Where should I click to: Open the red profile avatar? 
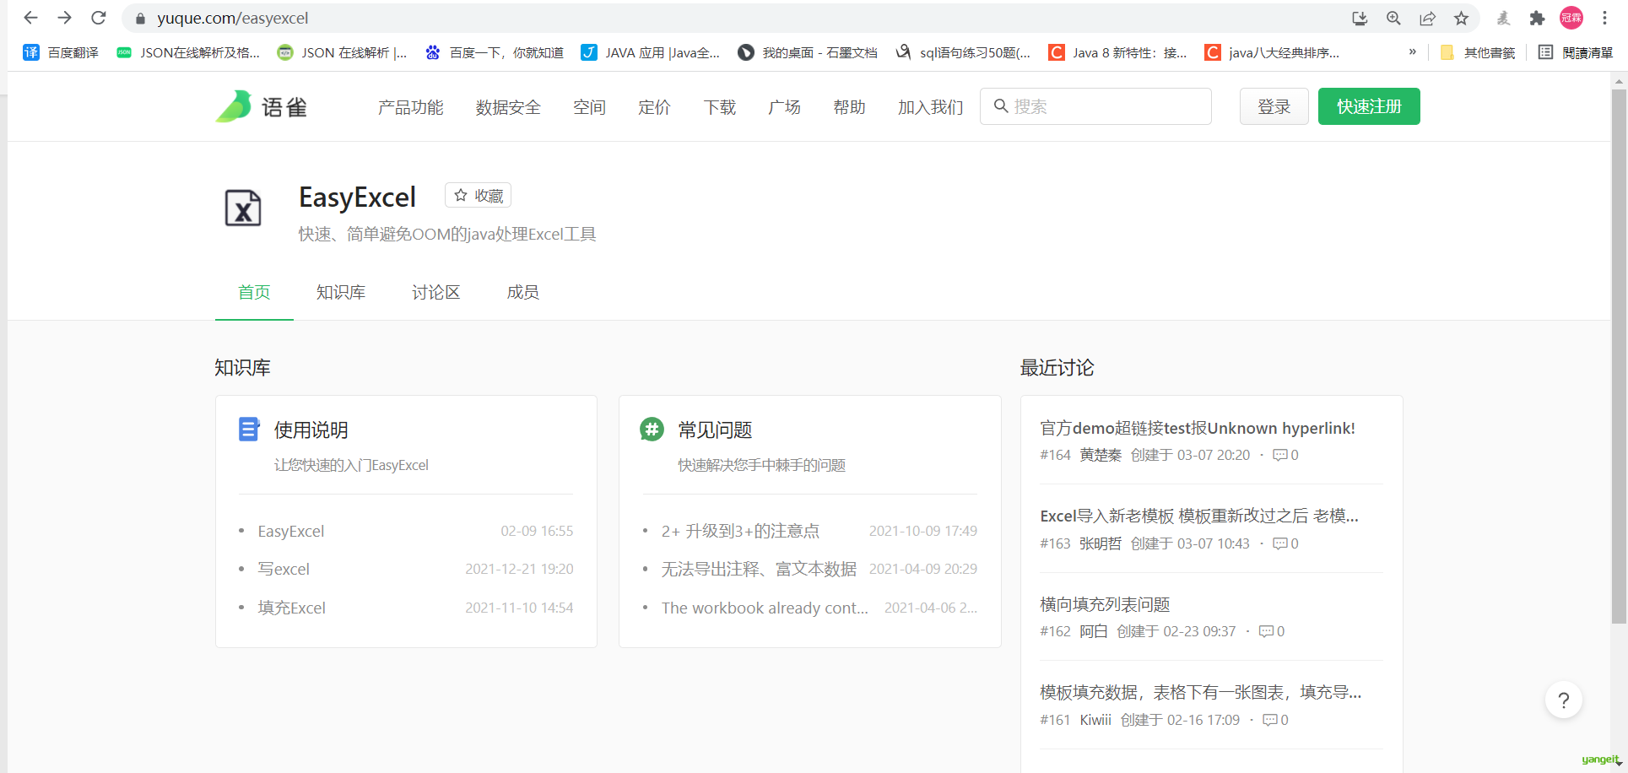pos(1571,18)
